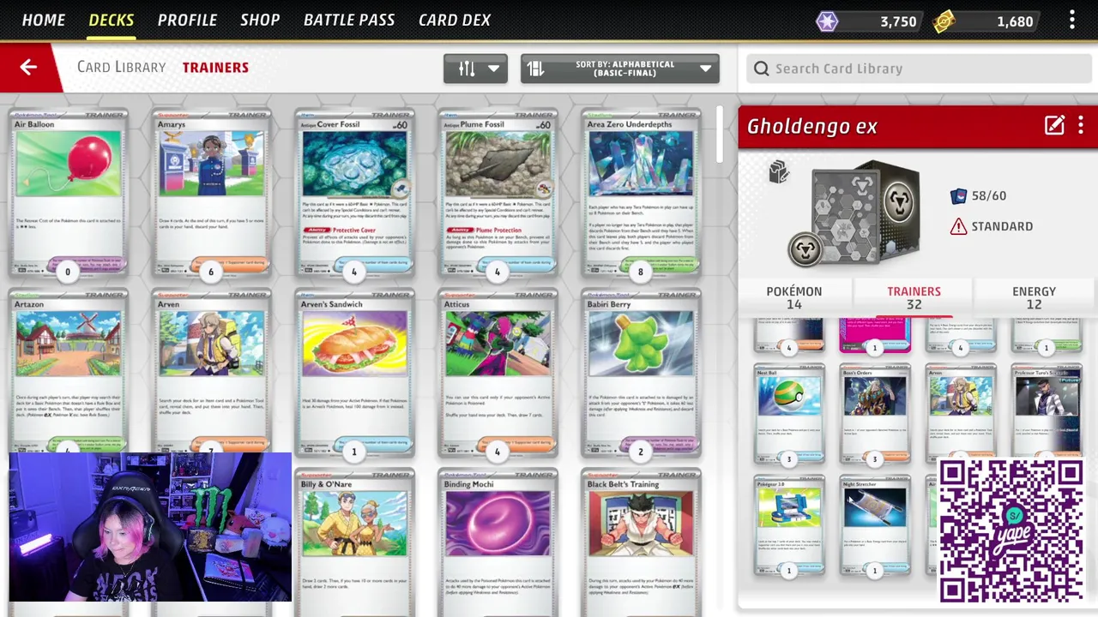Open the HOME menu
Viewport: 1098px width, 617px height.
pos(44,20)
